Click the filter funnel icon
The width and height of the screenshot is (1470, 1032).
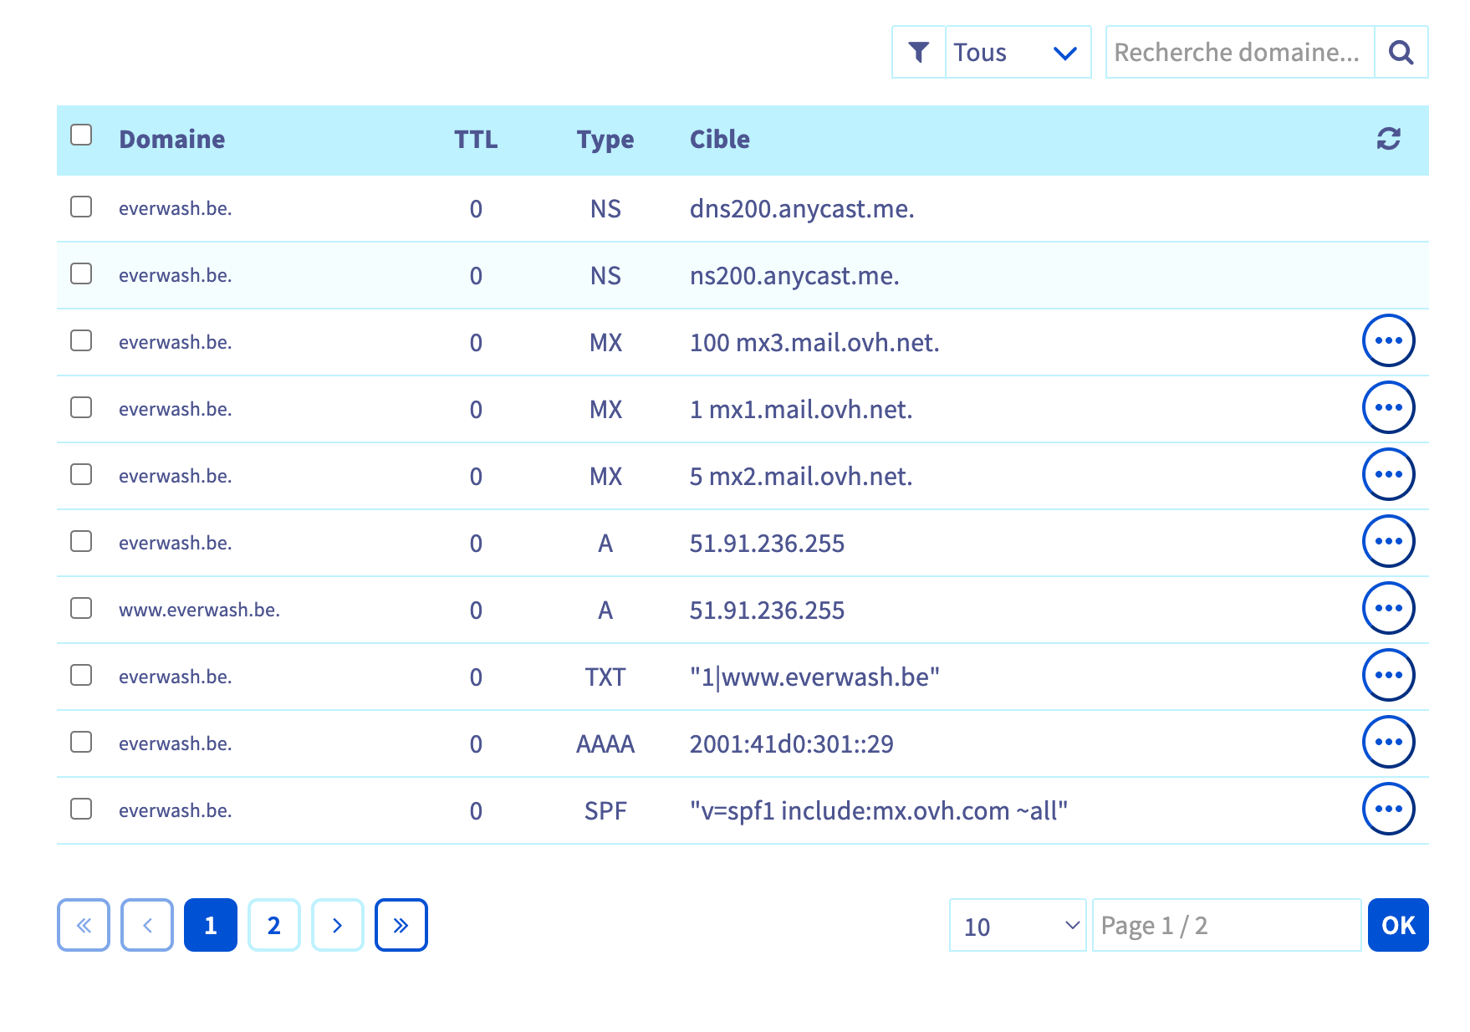(918, 53)
